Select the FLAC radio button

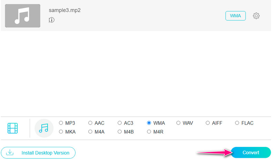[237, 123]
